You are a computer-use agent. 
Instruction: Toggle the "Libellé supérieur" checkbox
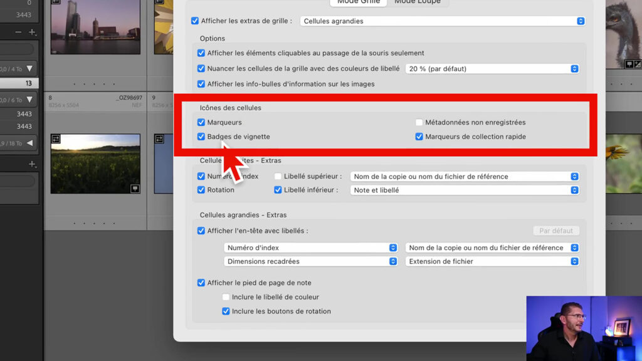coord(278,176)
